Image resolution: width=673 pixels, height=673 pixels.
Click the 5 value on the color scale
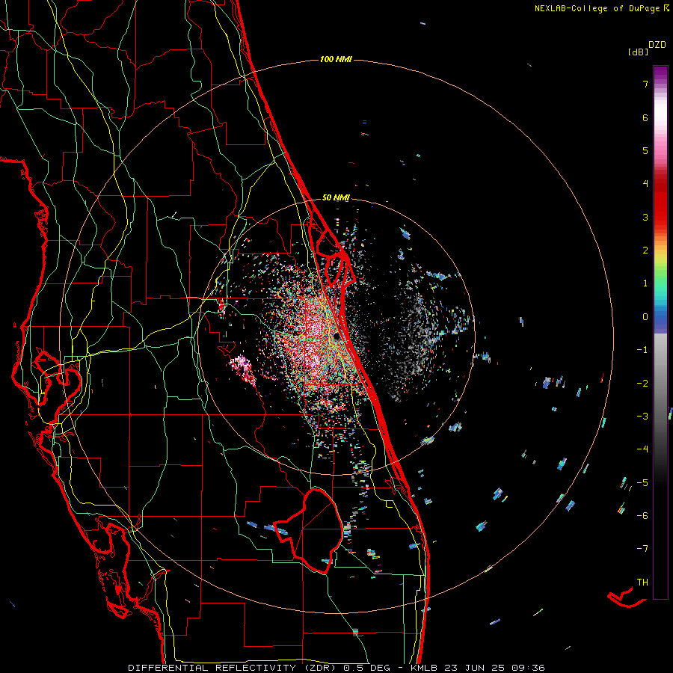[x=645, y=150]
